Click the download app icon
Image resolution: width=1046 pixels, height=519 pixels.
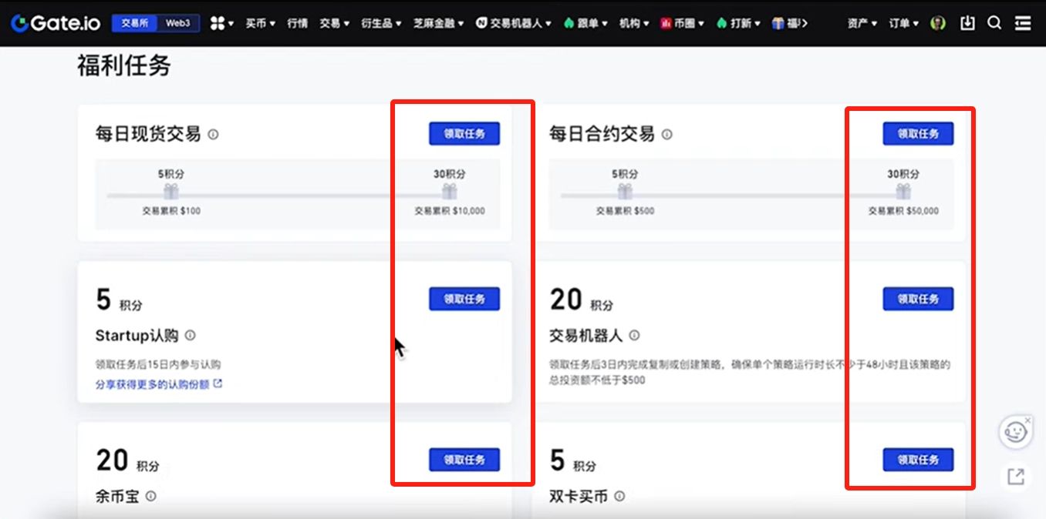[967, 23]
